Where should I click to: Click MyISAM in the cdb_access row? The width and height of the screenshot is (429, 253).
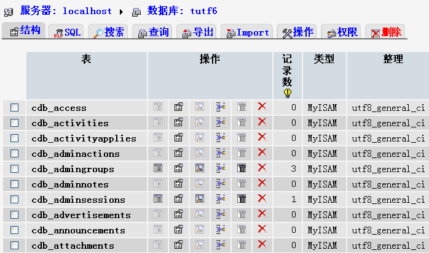pyautogui.click(x=322, y=108)
